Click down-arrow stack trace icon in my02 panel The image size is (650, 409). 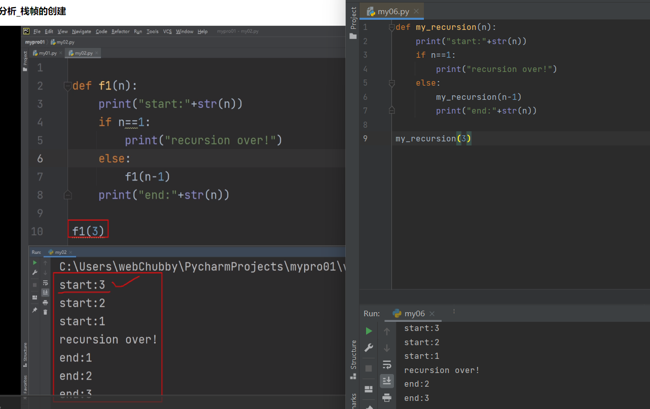pyautogui.click(x=45, y=273)
